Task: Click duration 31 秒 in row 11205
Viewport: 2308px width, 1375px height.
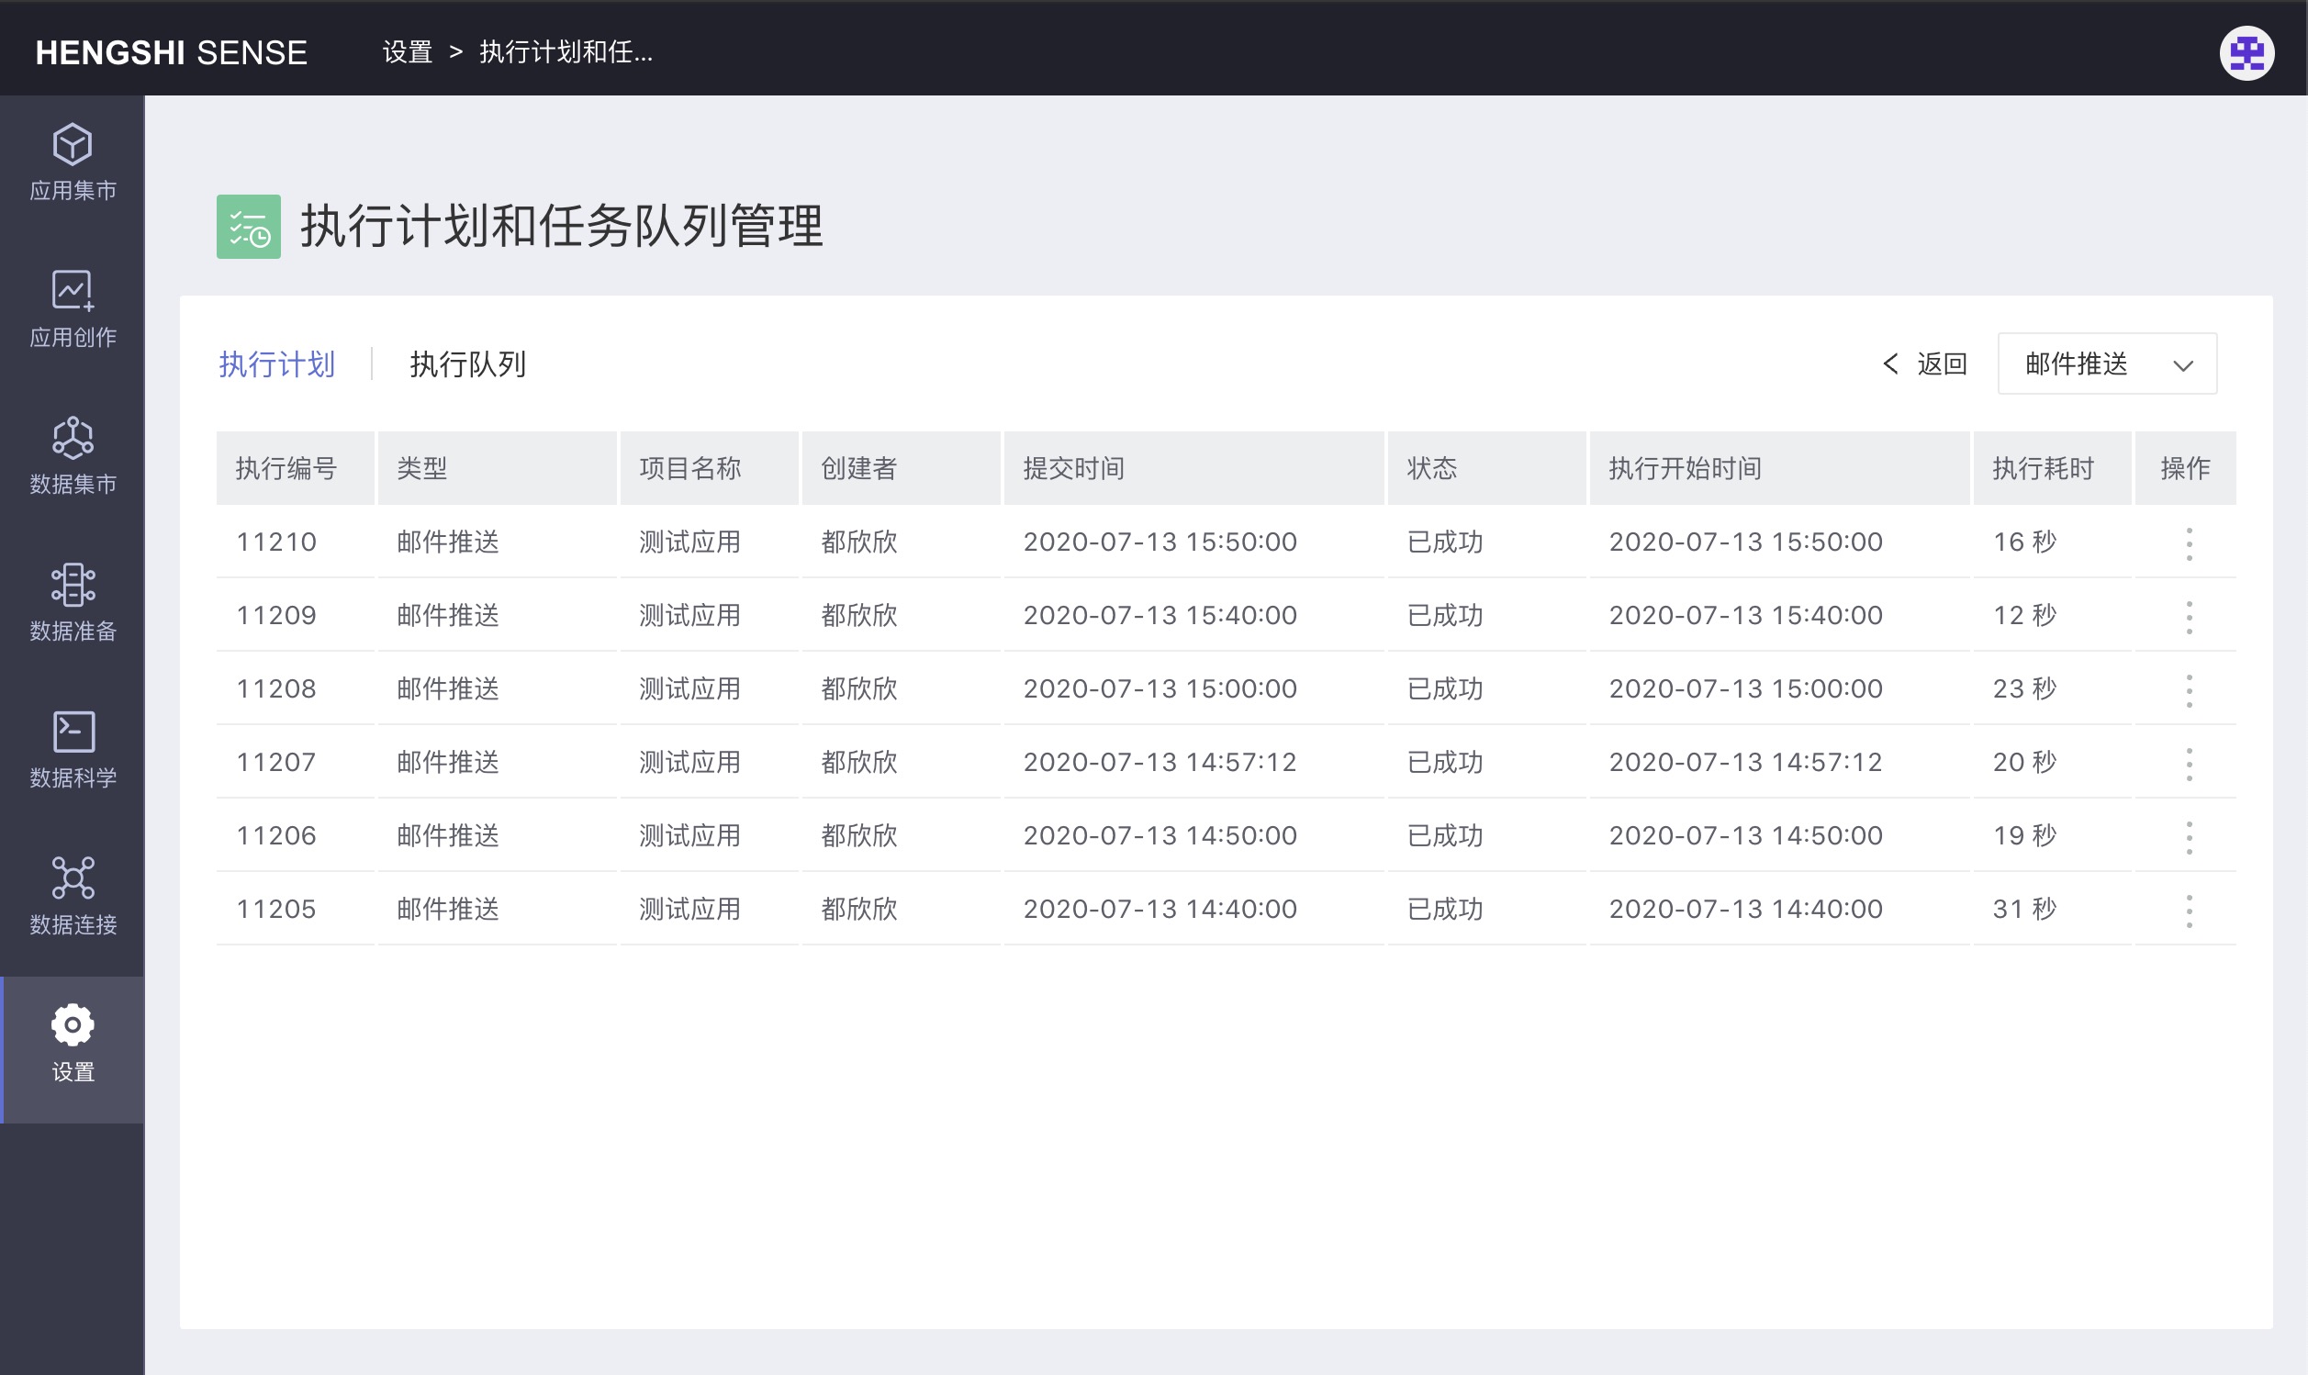Action: (2024, 909)
